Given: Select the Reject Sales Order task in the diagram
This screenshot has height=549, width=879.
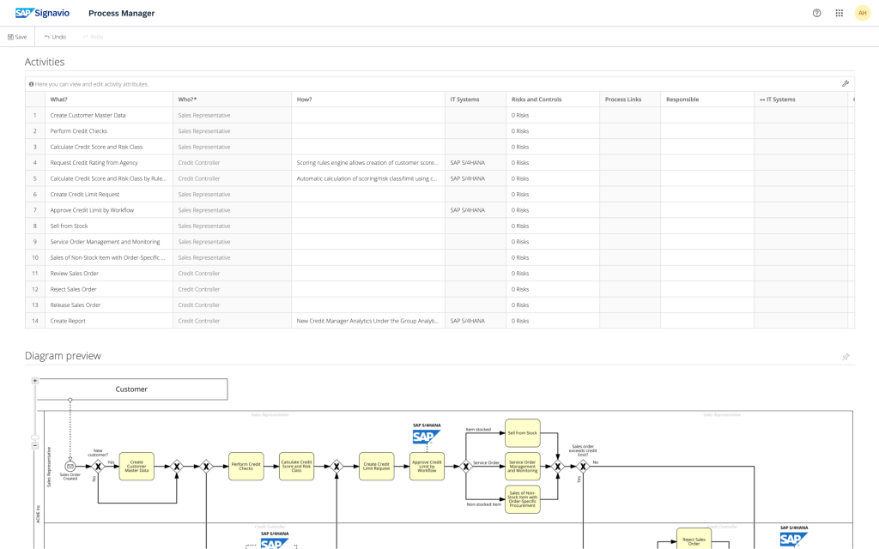Looking at the screenshot, I should 694,539.
